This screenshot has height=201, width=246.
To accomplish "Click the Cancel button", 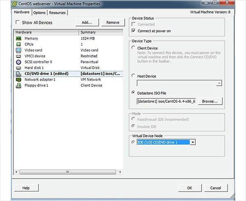I will [216, 188].
